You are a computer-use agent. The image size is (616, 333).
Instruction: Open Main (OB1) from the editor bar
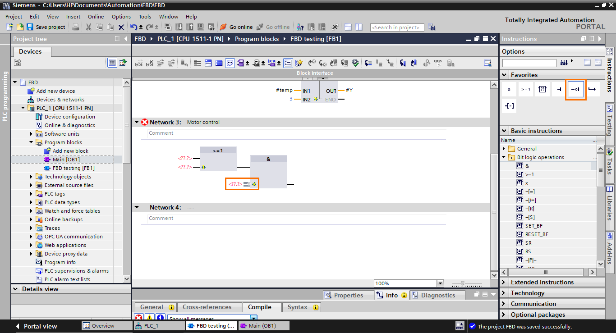(264, 325)
